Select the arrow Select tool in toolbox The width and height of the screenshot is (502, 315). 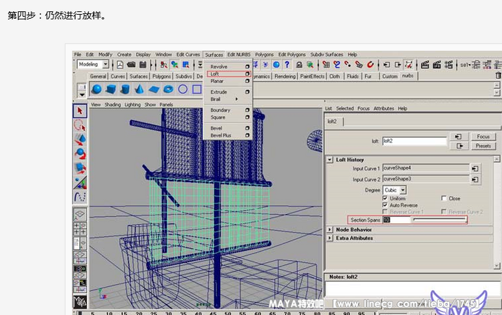point(80,110)
